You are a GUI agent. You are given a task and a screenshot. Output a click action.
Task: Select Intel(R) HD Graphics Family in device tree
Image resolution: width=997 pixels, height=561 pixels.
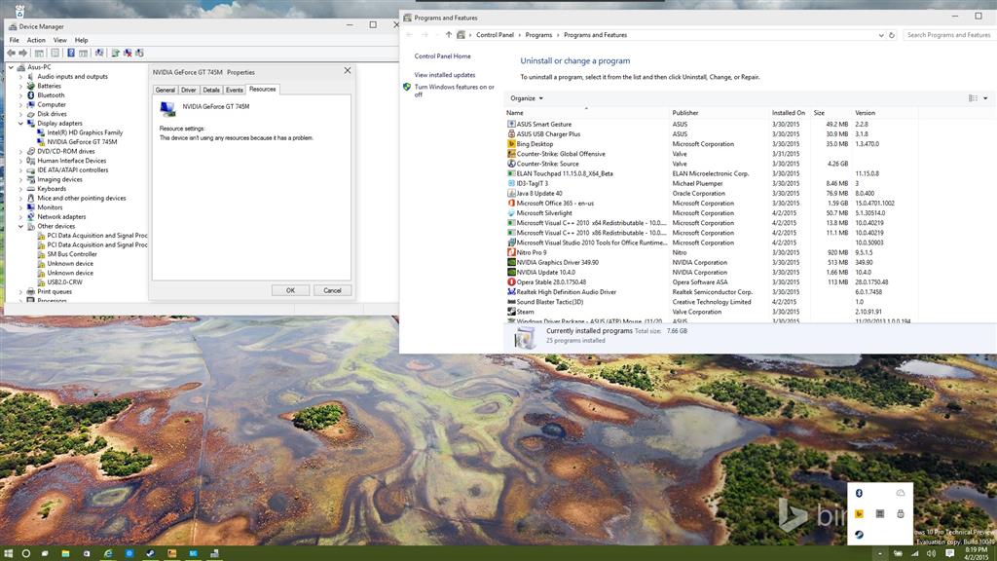pos(85,132)
